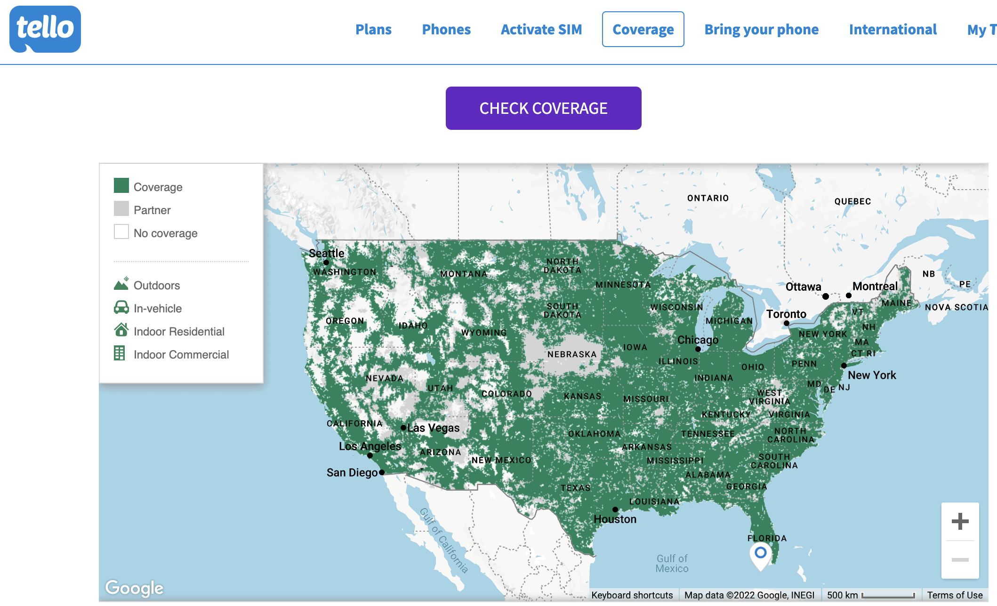Open the My Tello menu

coord(981,29)
